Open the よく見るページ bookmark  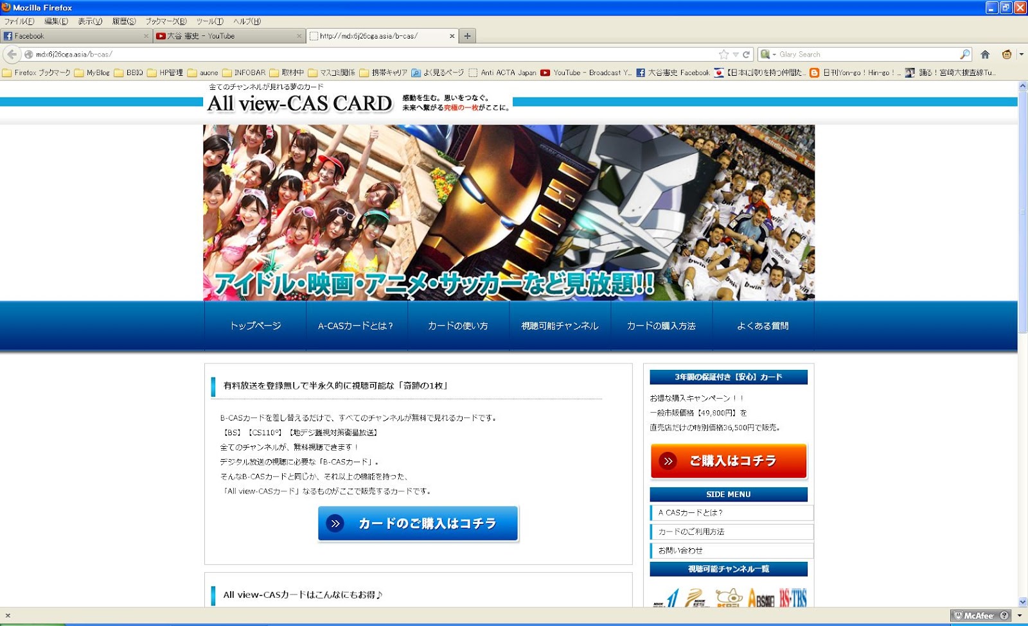coord(438,73)
